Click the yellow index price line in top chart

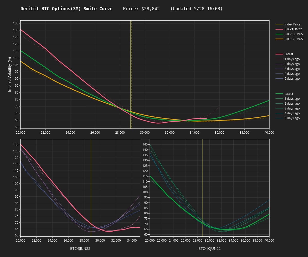[x=131, y=75]
